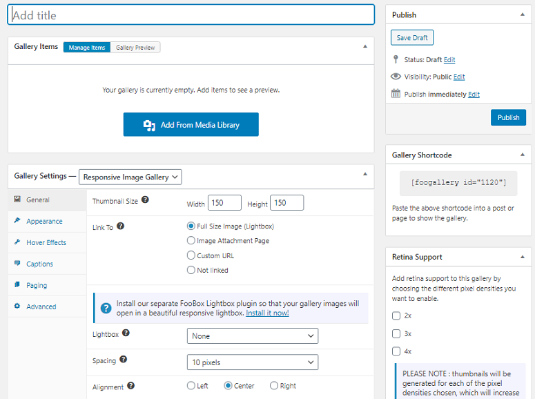Select the Custom URL radio option
Viewport: 535px width, 399px height.
(191, 255)
